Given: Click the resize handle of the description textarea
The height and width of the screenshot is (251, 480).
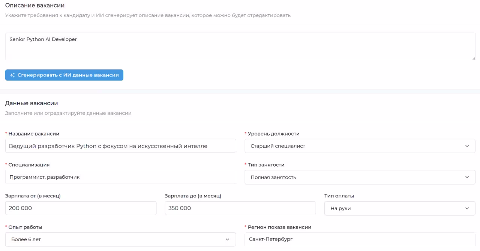Looking at the screenshot, I should (x=473, y=58).
